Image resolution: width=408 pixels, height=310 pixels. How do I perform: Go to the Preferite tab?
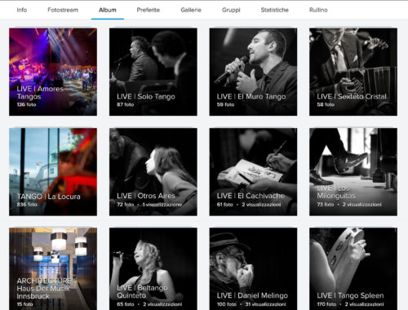[149, 10]
